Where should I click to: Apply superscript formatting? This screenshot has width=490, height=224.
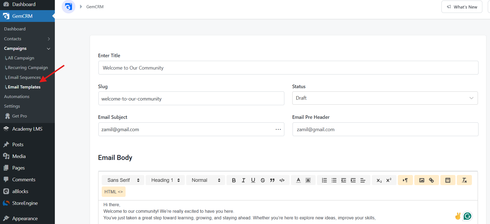(x=389, y=180)
